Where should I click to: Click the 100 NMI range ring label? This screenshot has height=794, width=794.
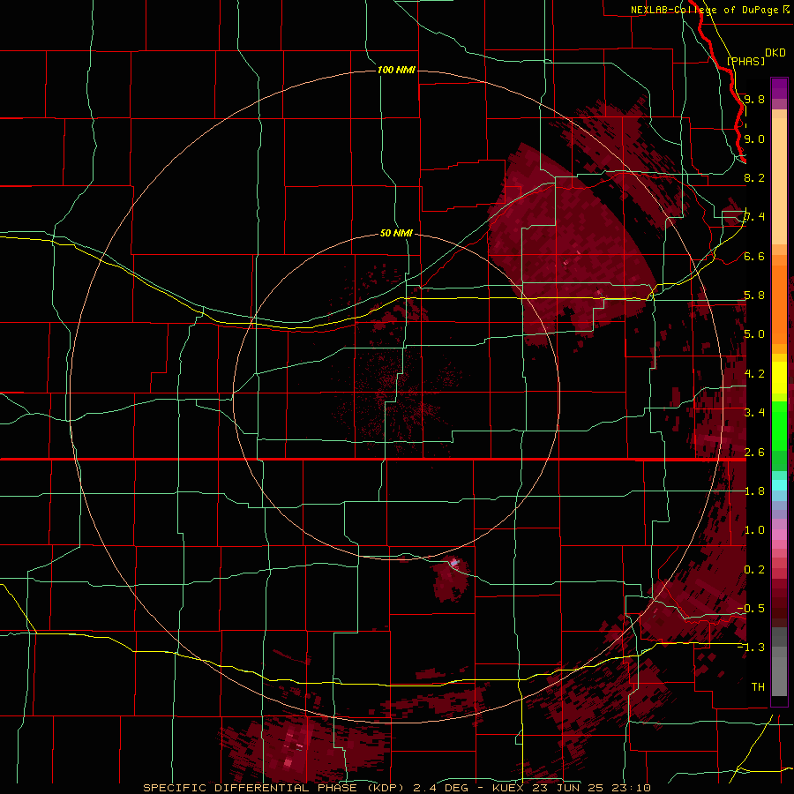tap(396, 70)
